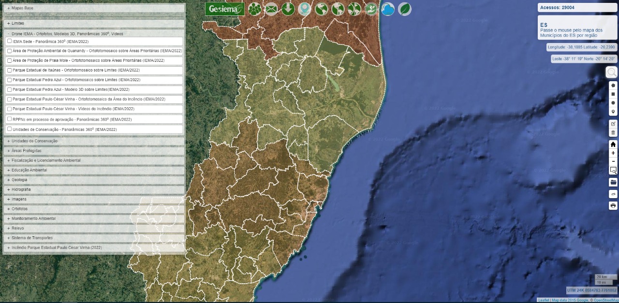Image resolution: width=619 pixels, height=303 pixels.
Task: Click the teal location pin icon
Action: pos(304,9)
